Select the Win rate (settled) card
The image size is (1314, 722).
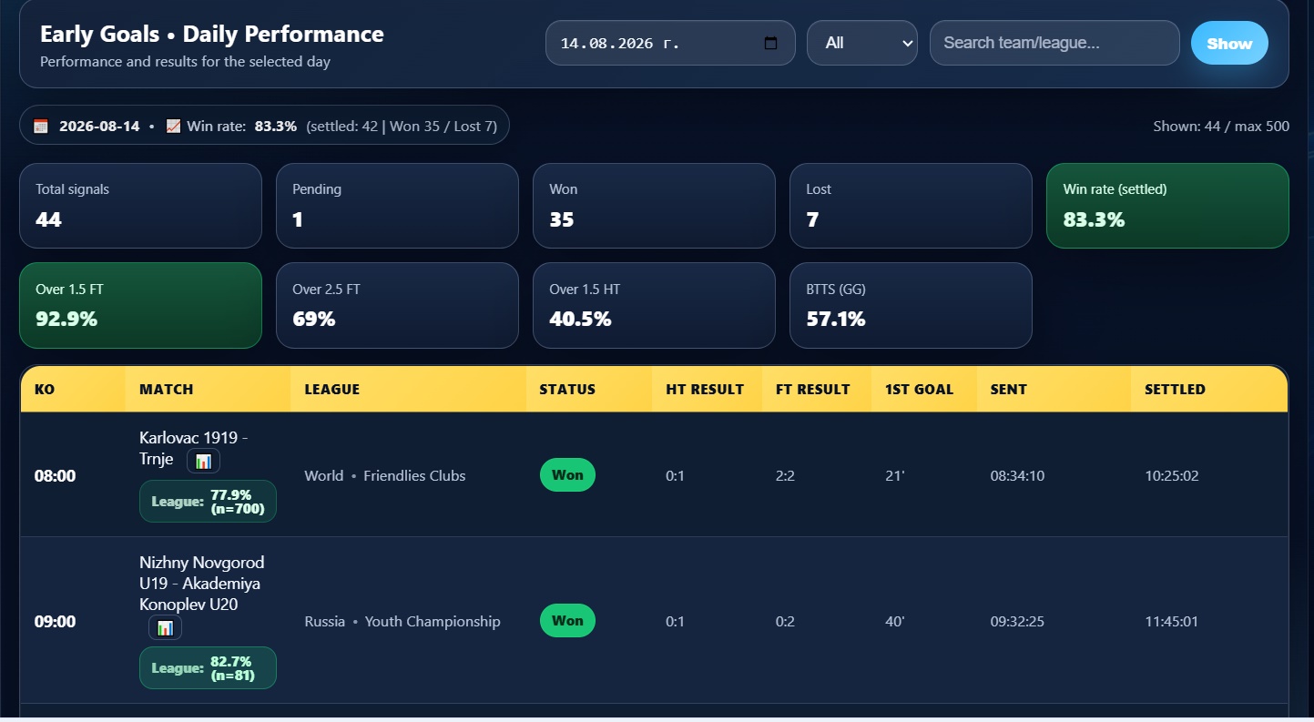(1167, 206)
